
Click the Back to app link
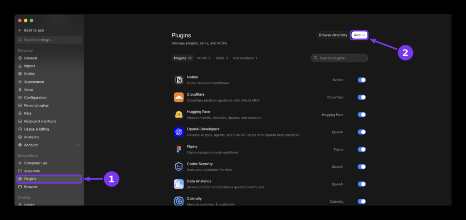click(31, 30)
